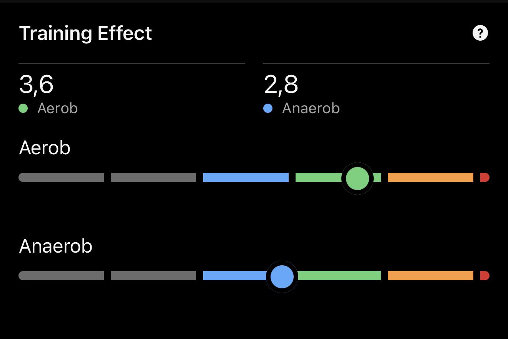Viewport: 508px width, 339px height.
Task: Click the first gray segment of Aerob bar
Action: click(x=61, y=177)
